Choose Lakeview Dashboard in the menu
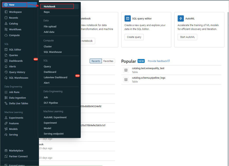The width and height of the screenshot is (229, 166). pos(55,77)
